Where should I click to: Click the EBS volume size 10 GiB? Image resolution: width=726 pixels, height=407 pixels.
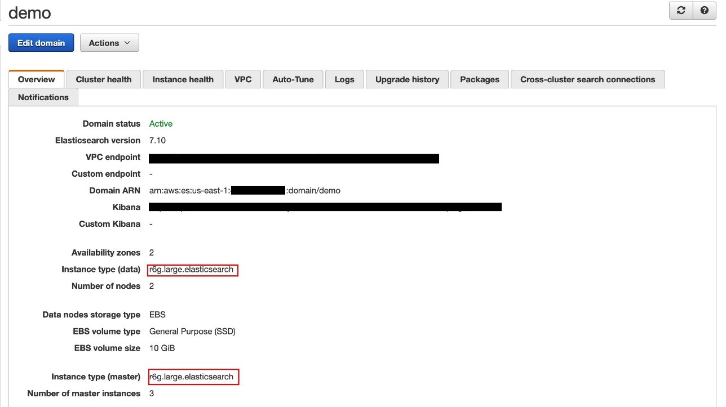point(162,348)
